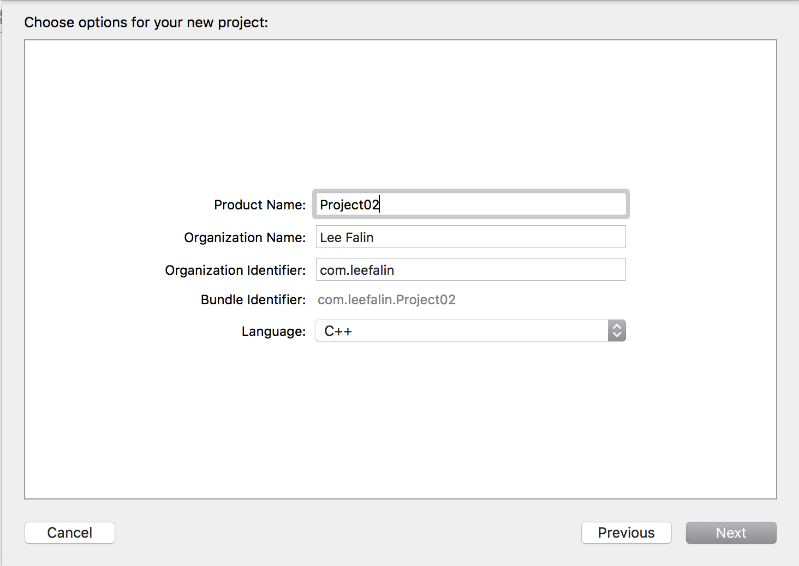The height and width of the screenshot is (566, 799).
Task: Click the "Lee Falin" text in the field
Action: pos(347,238)
